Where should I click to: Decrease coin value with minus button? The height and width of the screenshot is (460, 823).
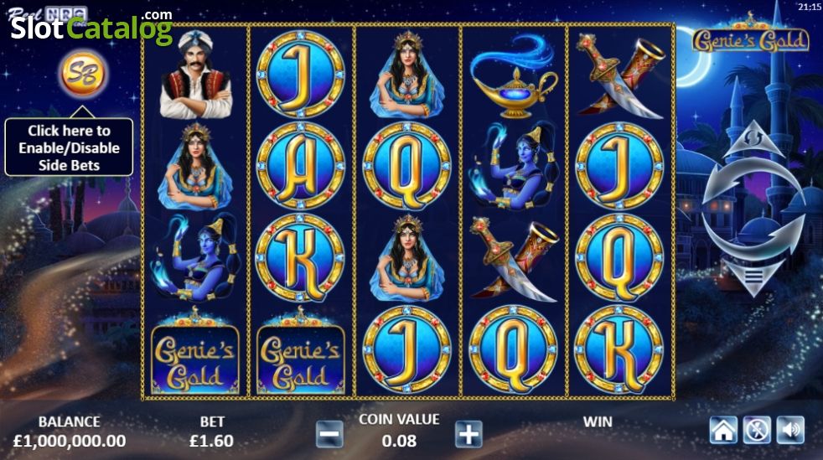[330, 434]
